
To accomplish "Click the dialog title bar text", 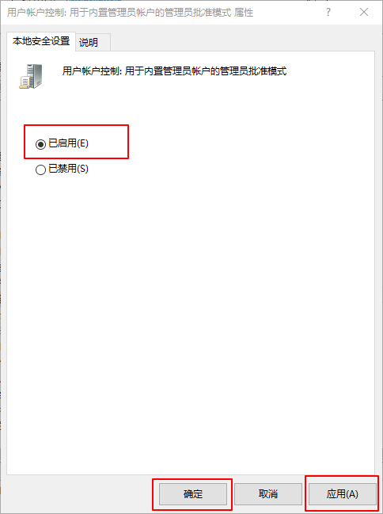I will click(x=130, y=13).
